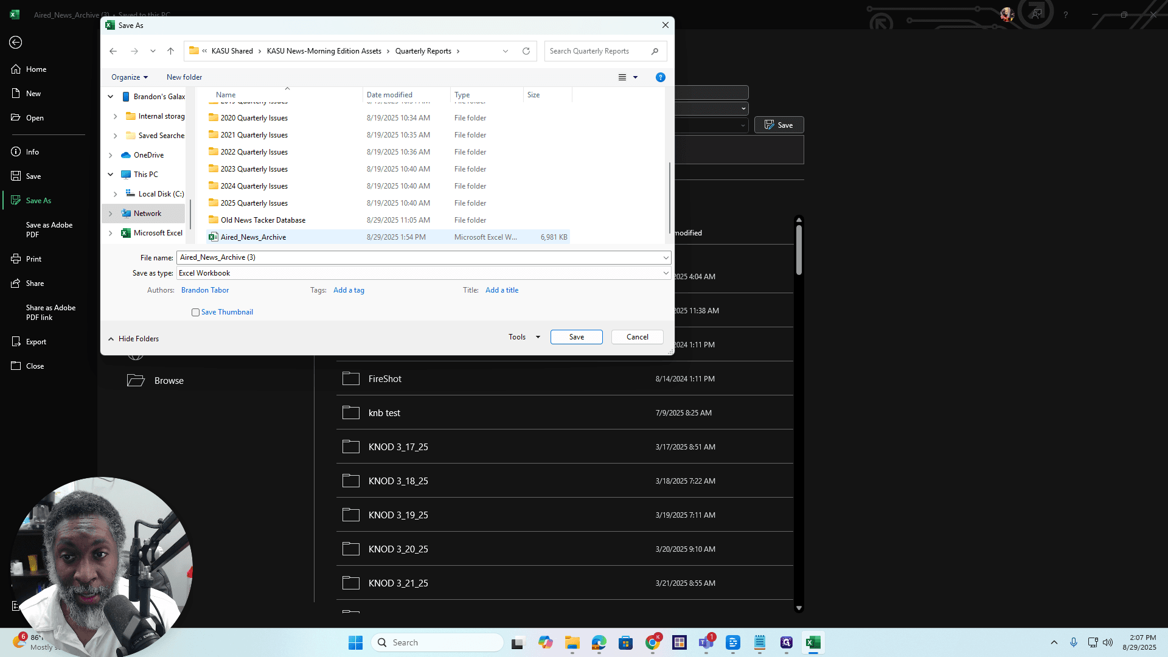The width and height of the screenshot is (1168, 657).
Task: Open the dialog help question mark icon
Action: point(661,77)
